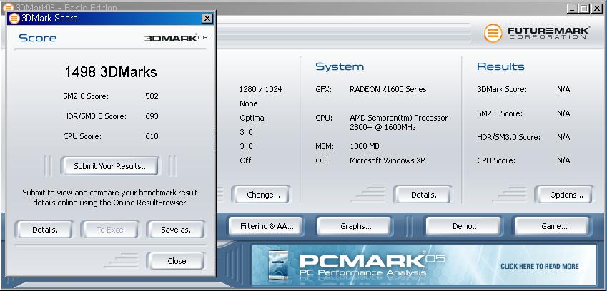Click Change settings button
The width and height of the screenshot is (607, 291).
coord(263,195)
